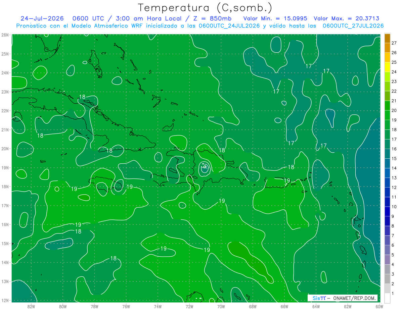Screen dimensions: 403x311
Task: Select the 'Valor Max. = 20.3713' readout
Action: tap(347, 18)
